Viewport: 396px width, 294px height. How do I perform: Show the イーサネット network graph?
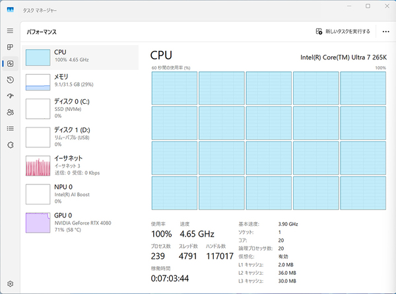80,165
